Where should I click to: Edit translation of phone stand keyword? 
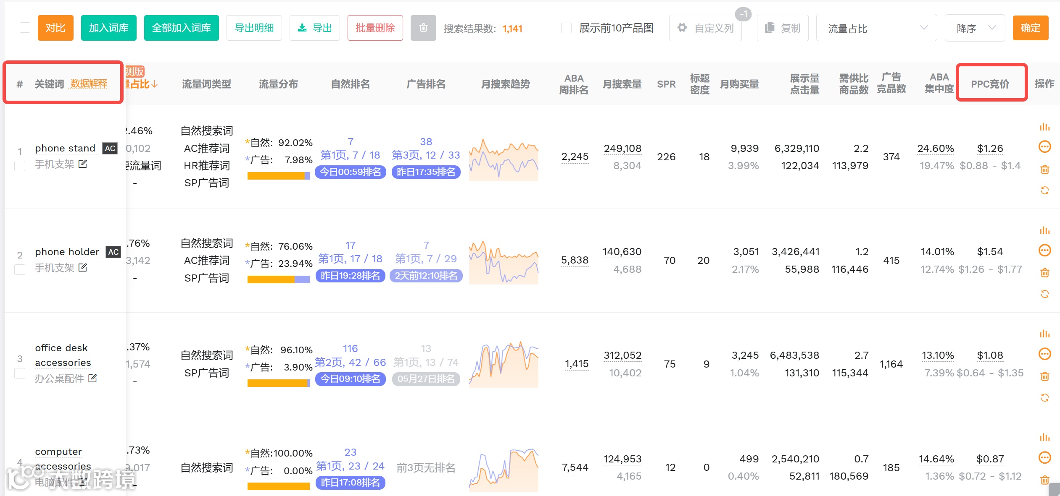point(83,164)
